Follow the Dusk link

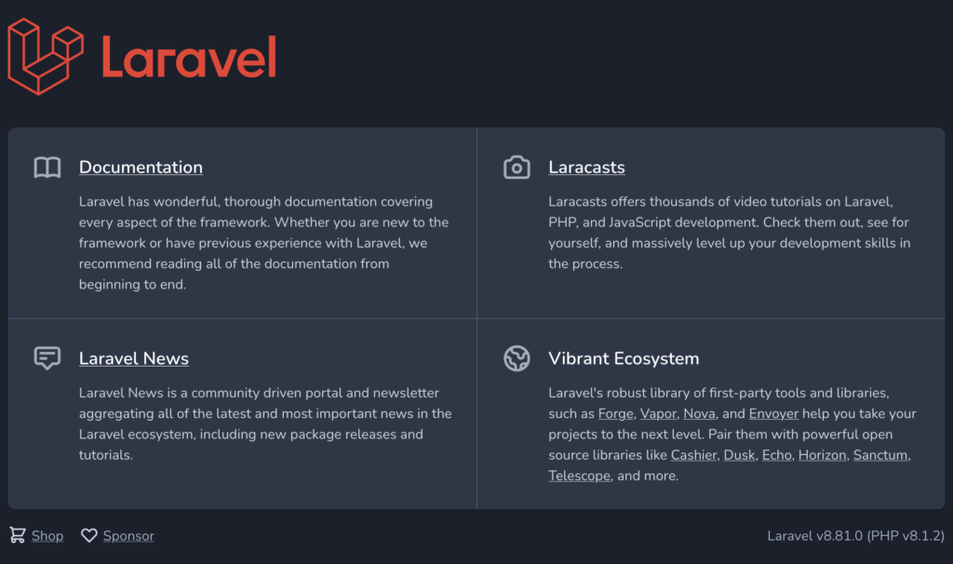739,455
